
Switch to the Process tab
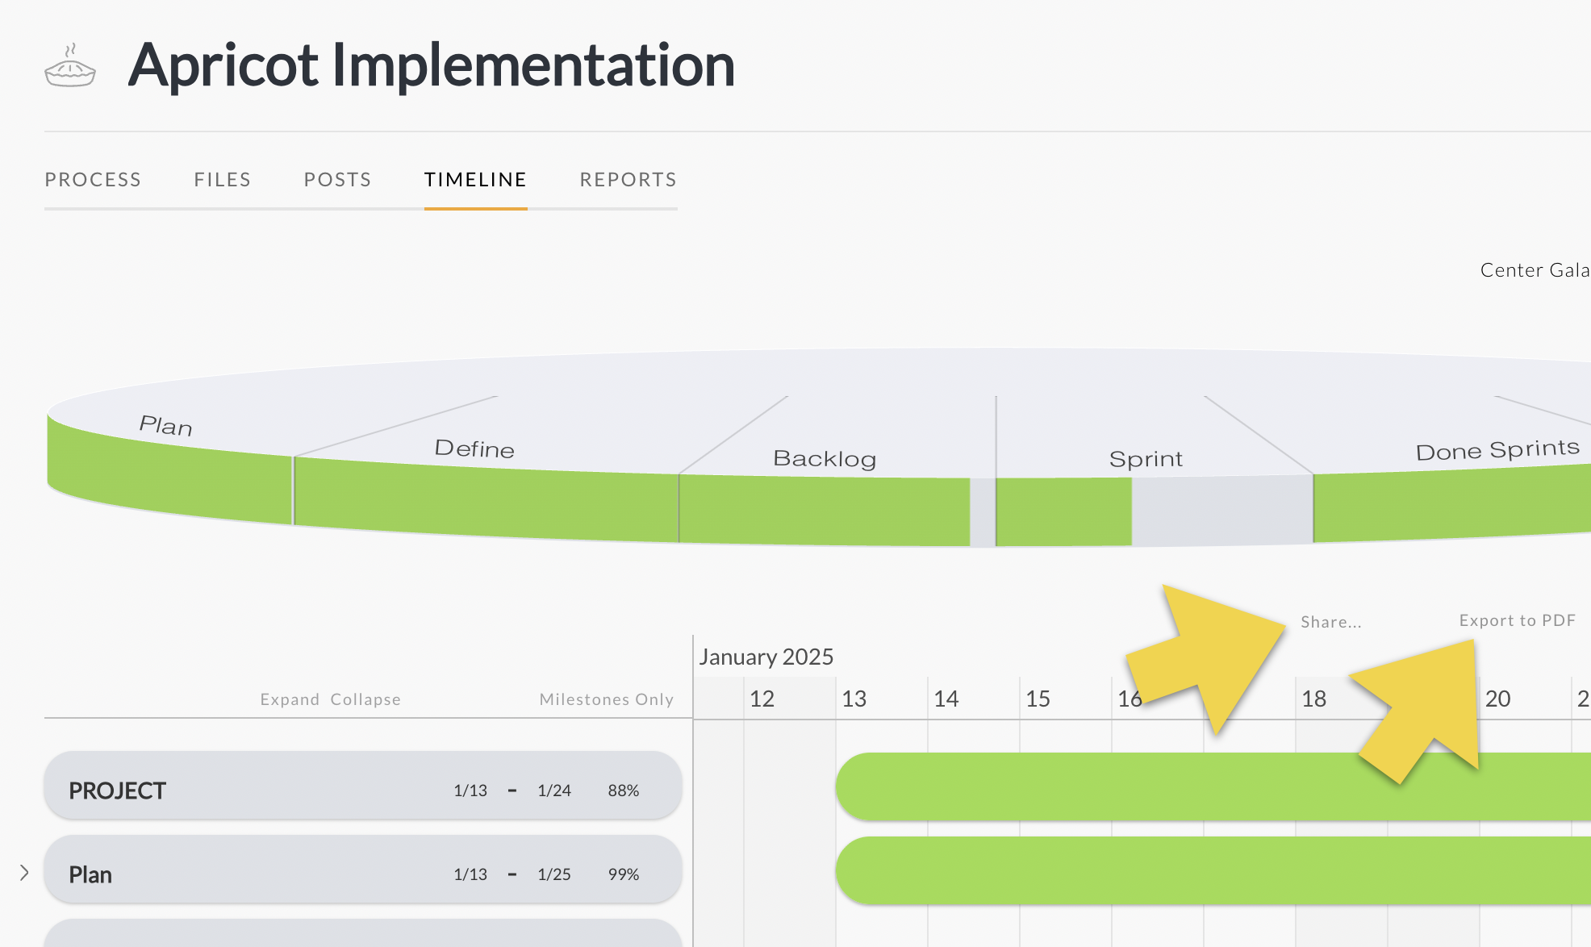click(x=93, y=180)
